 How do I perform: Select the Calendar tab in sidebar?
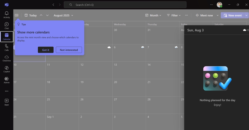[x=6, y=36]
